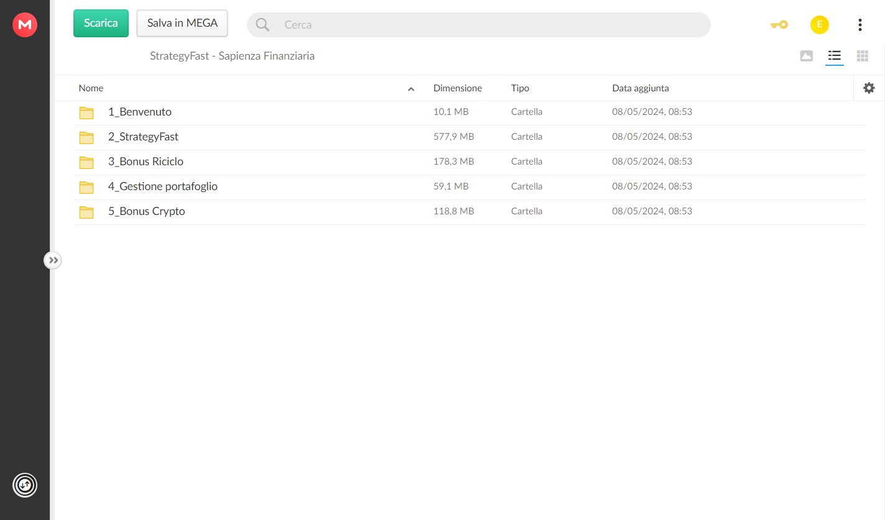Click the Salva in MEGA button

[182, 23]
